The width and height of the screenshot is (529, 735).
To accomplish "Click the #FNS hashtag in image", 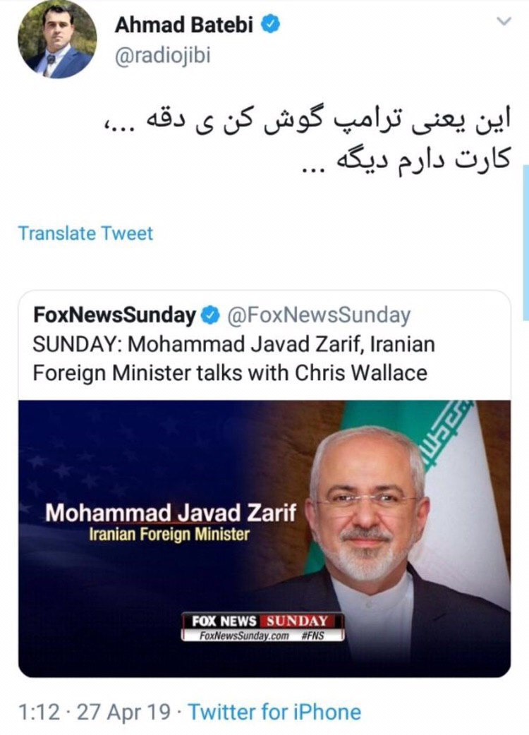I will (x=313, y=636).
